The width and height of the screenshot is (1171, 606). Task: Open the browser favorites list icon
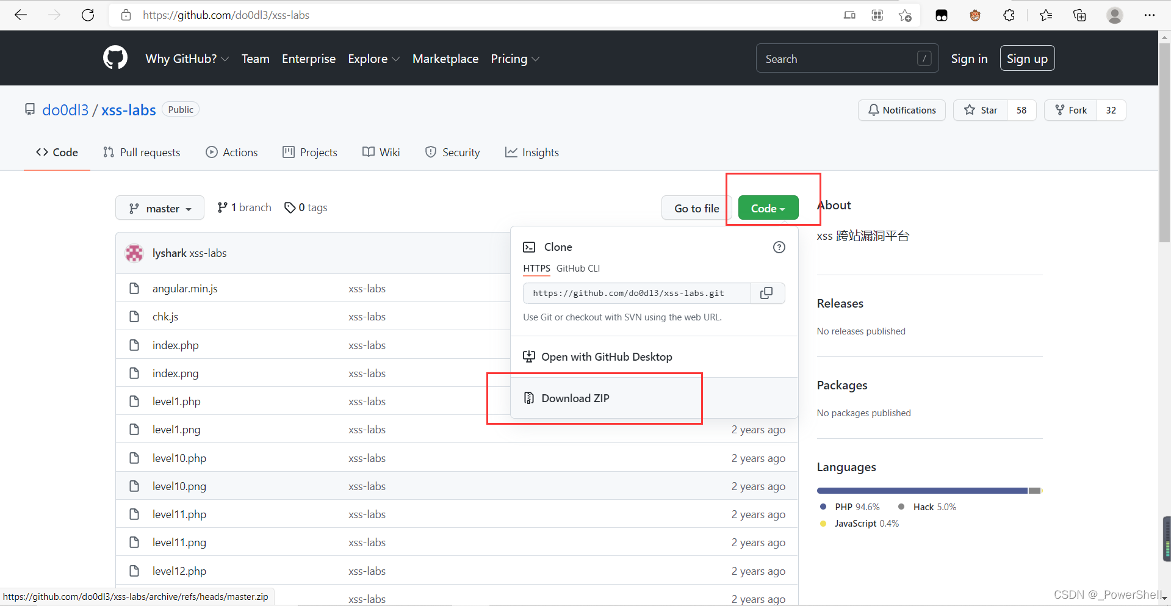click(1046, 15)
